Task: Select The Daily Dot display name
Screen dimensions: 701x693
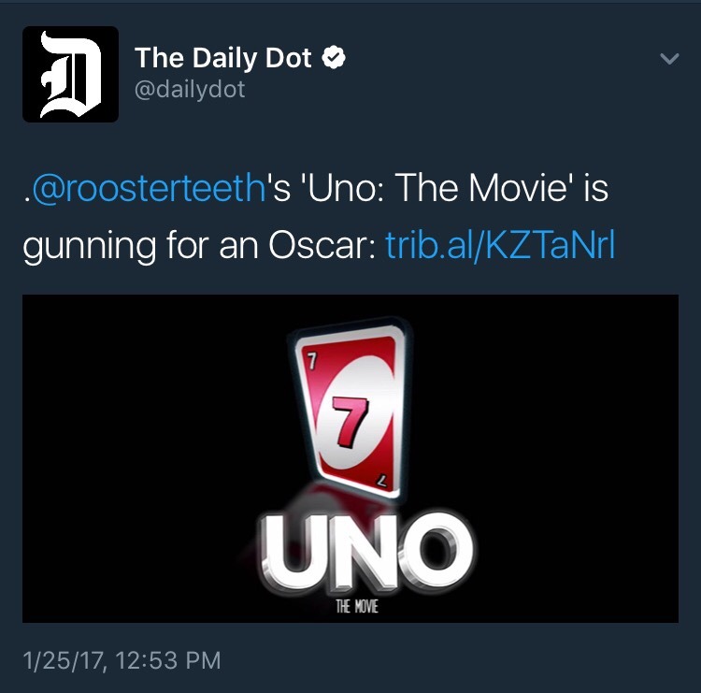Action: 222,58
